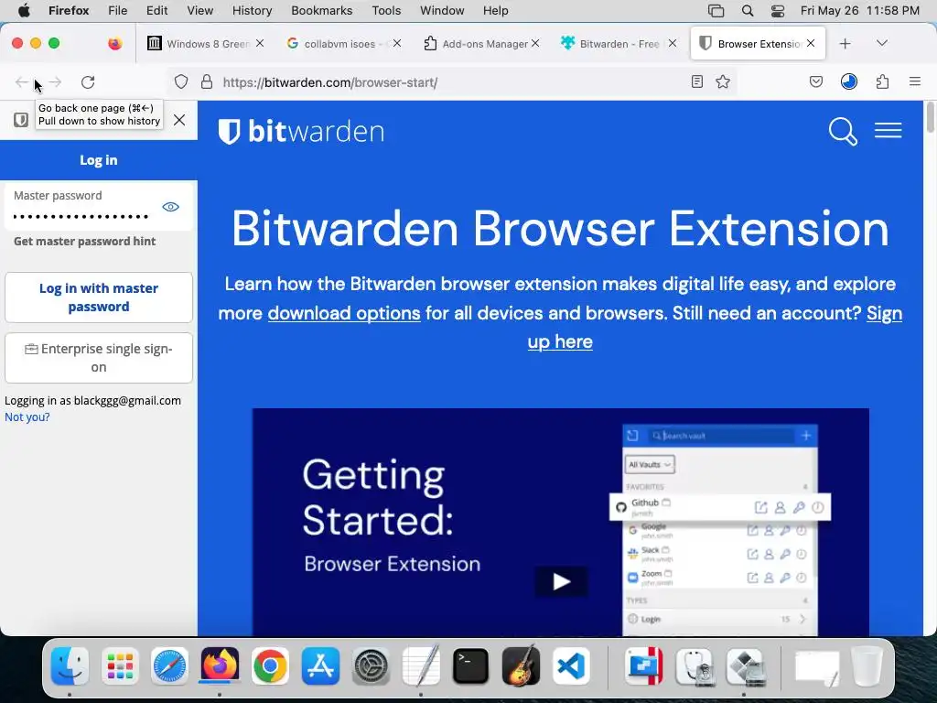Click Get master password hint link
The image size is (937, 703).
84,241
